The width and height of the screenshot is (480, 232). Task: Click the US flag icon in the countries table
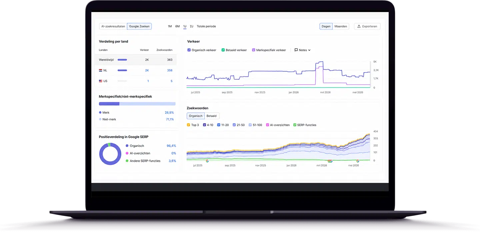(101, 81)
